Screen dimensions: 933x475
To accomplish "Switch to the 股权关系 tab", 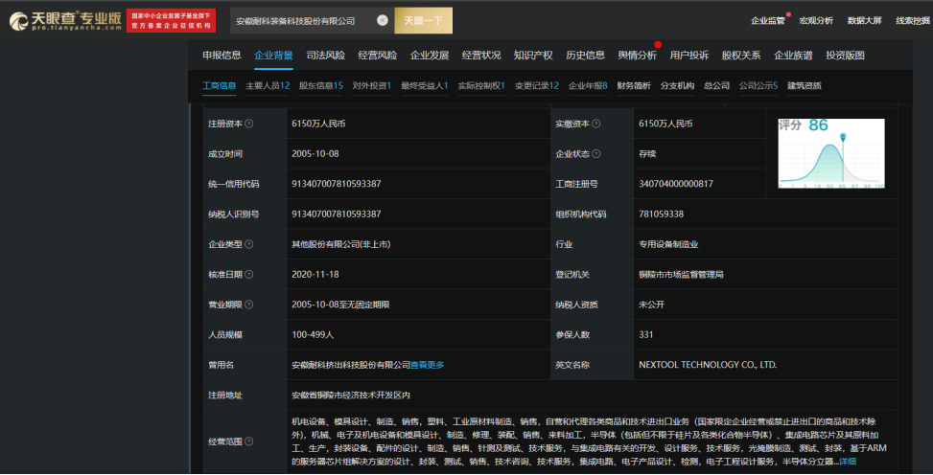I will 741,56.
